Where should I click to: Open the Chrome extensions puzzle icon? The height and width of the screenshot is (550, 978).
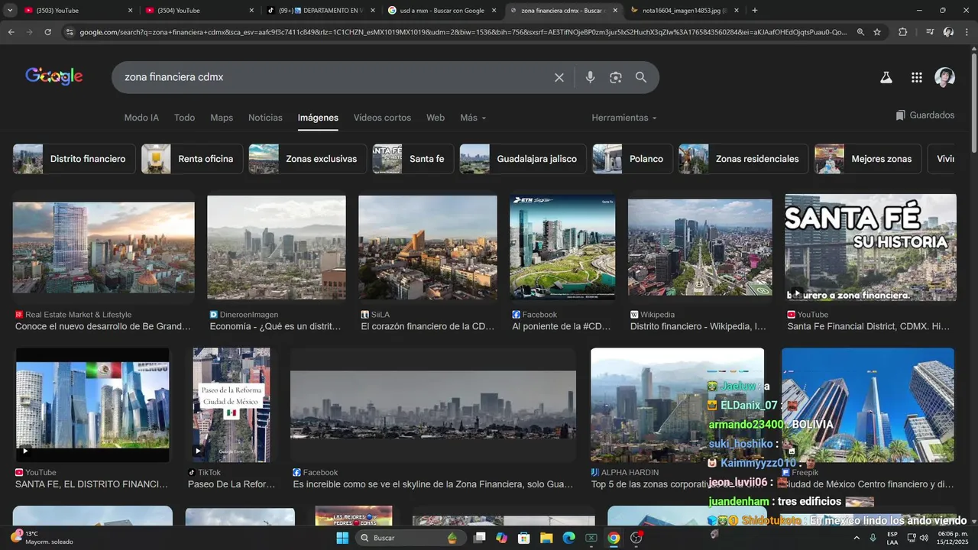pos(903,32)
